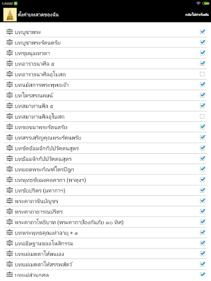
Task: Click the ตั้งค่าบทสวดของฉัน title text
Action: tap(38, 14)
